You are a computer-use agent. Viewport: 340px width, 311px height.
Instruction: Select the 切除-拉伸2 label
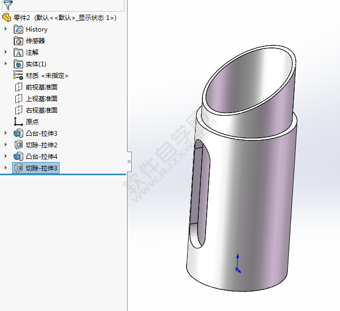[x=42, y=145]
